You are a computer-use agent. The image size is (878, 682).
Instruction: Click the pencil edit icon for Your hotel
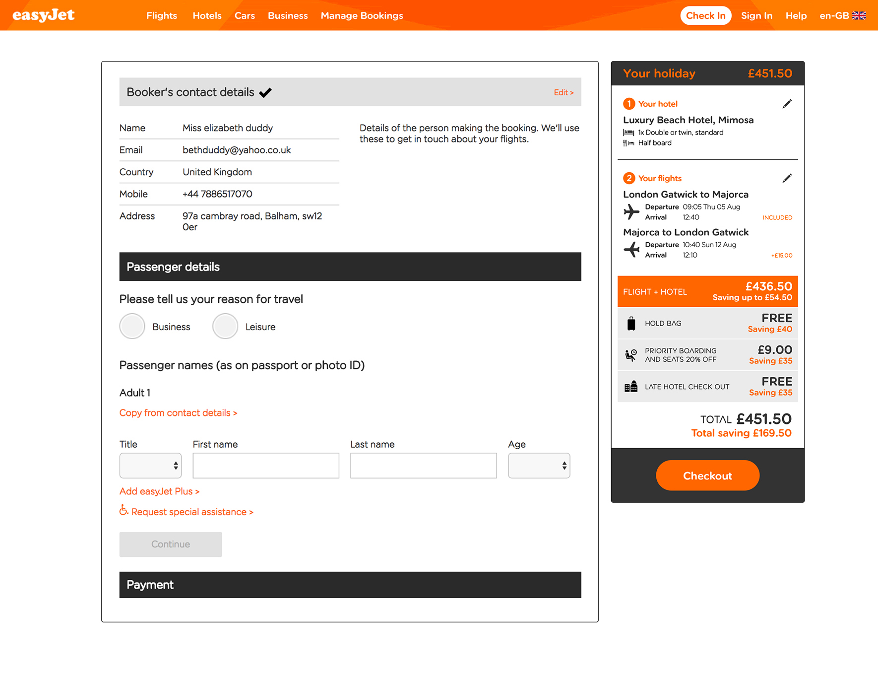point(787,104)
